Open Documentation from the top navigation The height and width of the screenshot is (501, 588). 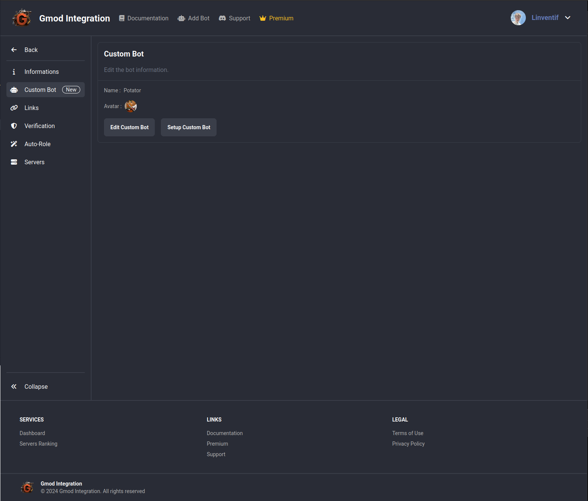pos(144,18)
